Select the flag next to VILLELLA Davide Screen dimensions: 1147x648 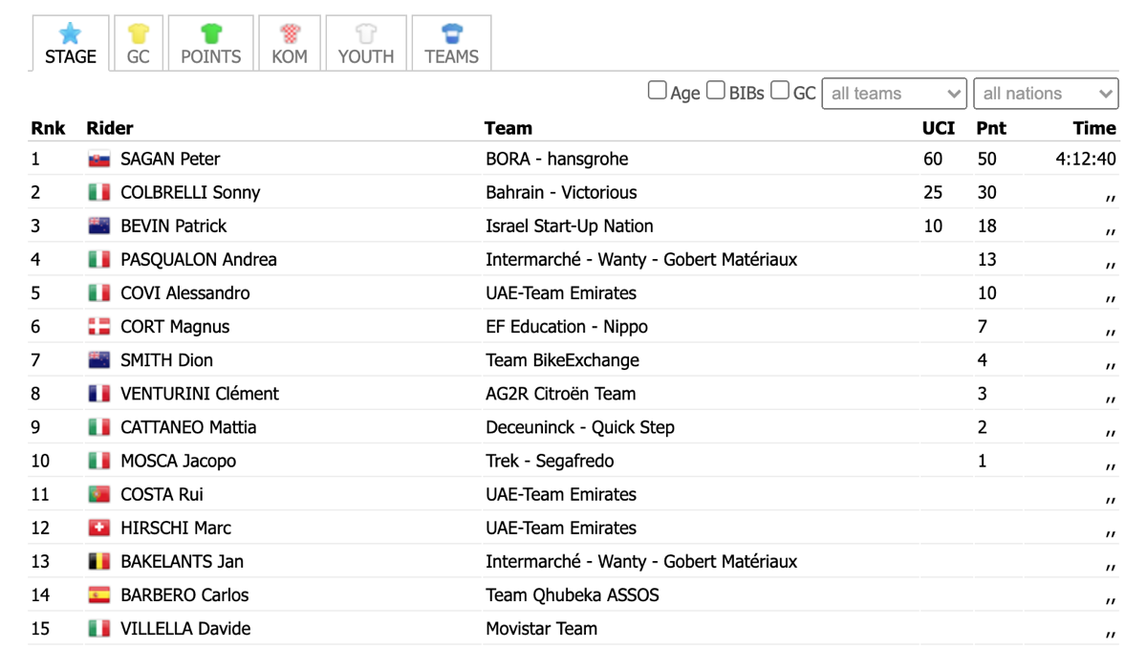click(99, 628)
